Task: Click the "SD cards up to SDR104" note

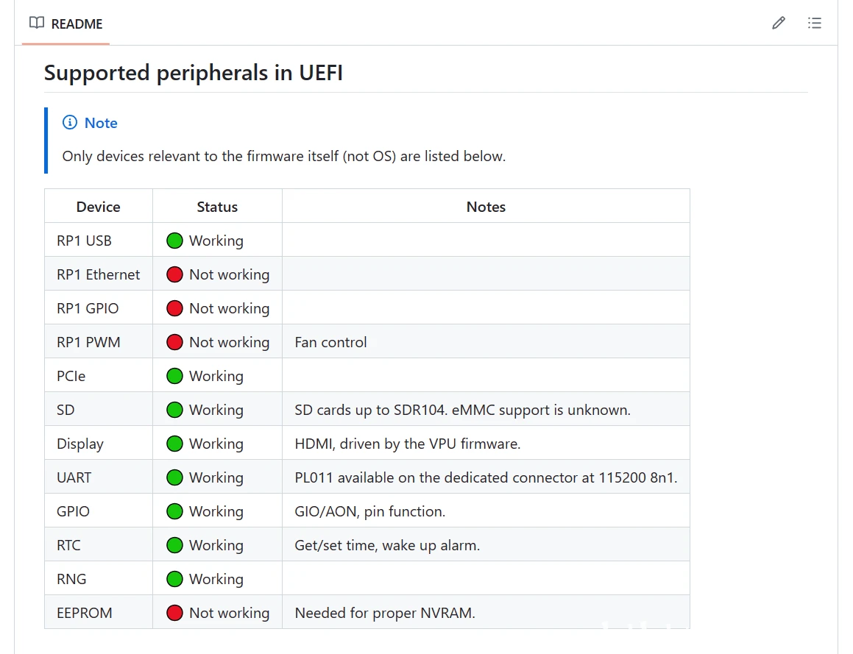Action: point(462,410)
